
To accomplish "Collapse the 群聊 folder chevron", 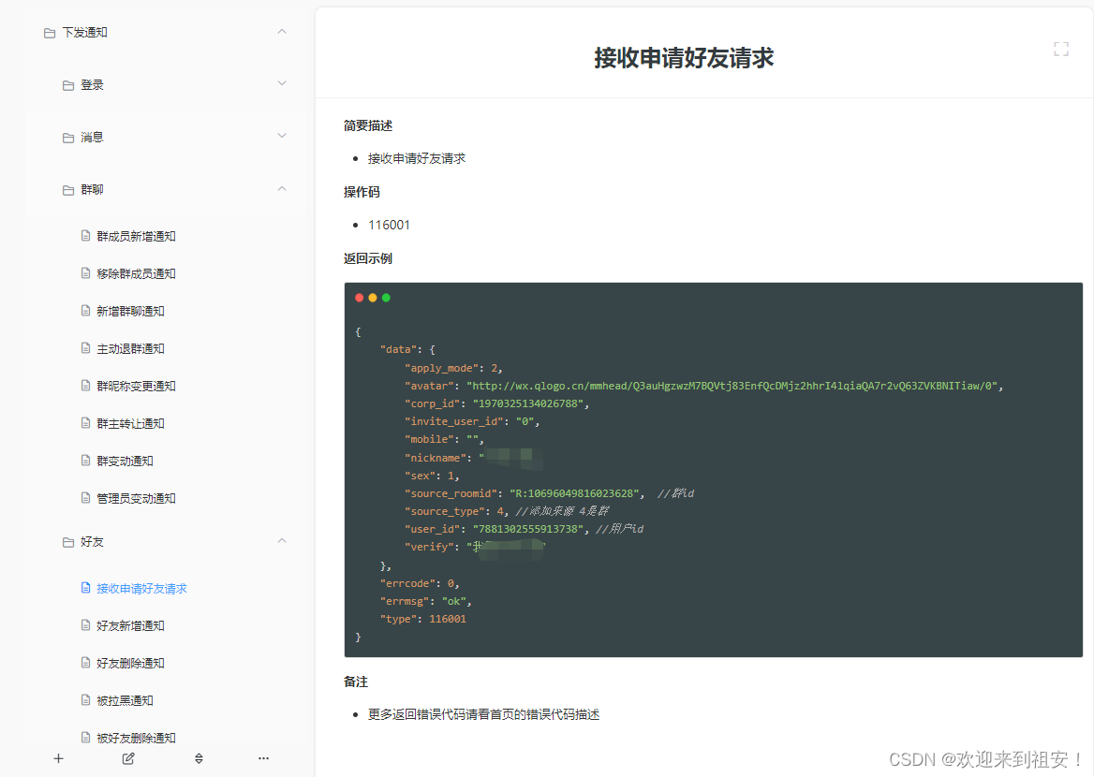I will 282,189.
